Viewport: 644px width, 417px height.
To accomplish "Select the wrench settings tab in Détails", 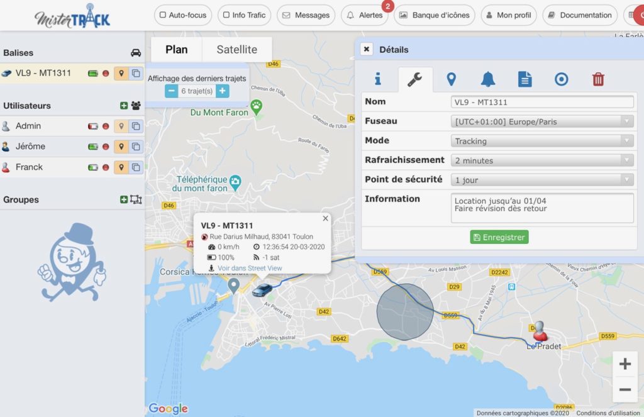I will click(x=415, y=79).
